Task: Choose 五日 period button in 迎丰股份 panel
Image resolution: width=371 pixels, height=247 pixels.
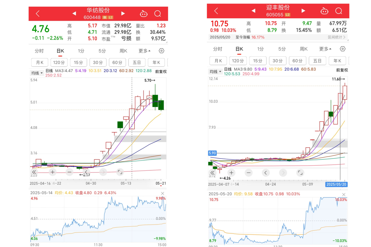Action: point(317,61)
